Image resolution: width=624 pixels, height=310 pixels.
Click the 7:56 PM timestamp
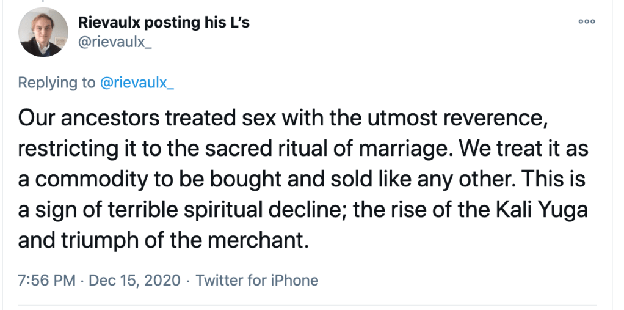pyautogui.click(x=47, y=281)
